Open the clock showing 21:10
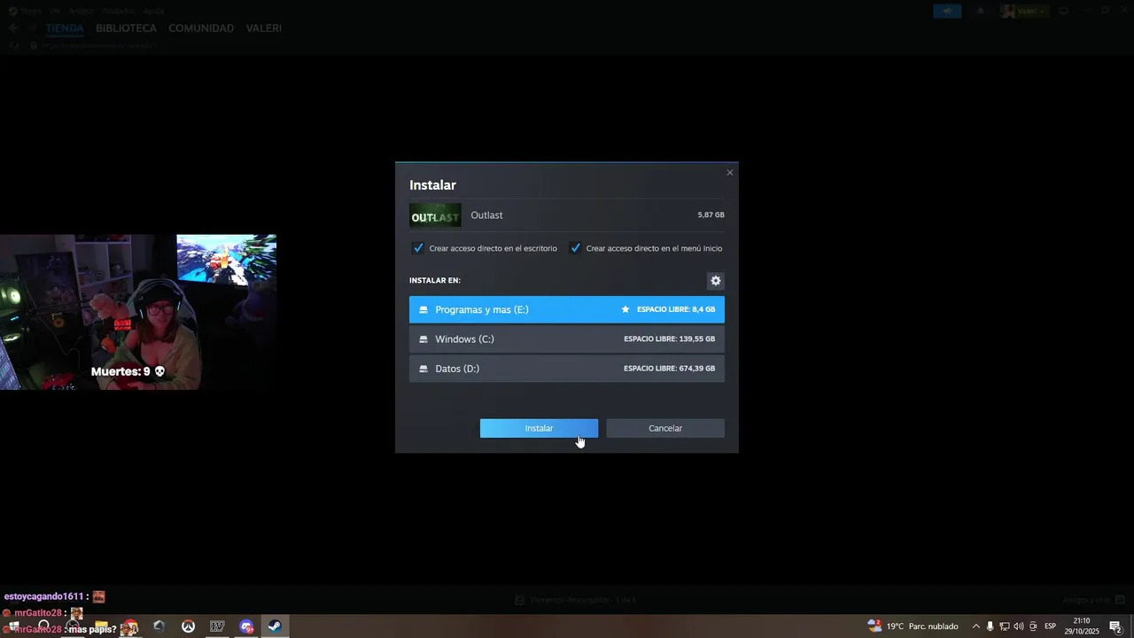Screen dimensions: 1134x638 1082,626
